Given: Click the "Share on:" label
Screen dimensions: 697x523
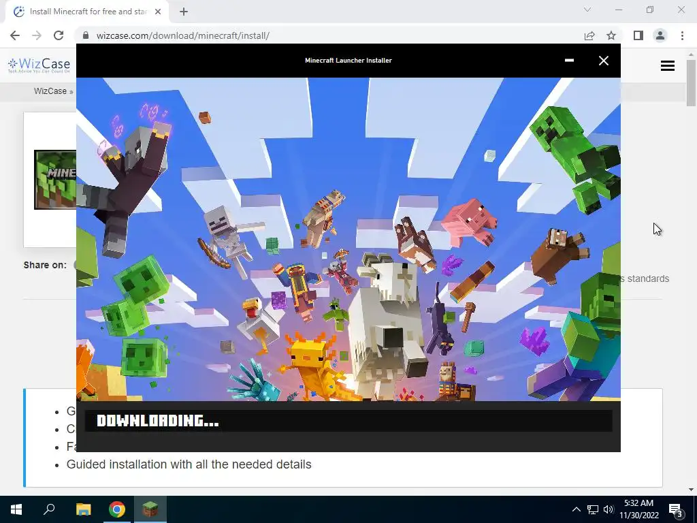Looking at the screenshot, I should click(45, 265).
